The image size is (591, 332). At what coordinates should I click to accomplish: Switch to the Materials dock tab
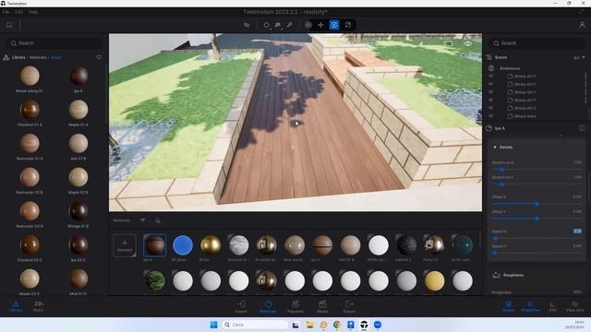[268, 306]
